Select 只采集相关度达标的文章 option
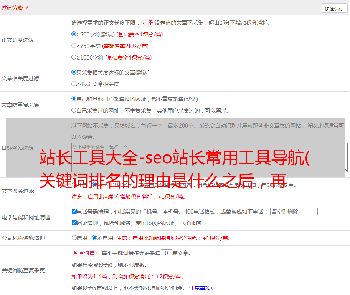Viewport: 350px width, 295px height. tap(74, 72)
